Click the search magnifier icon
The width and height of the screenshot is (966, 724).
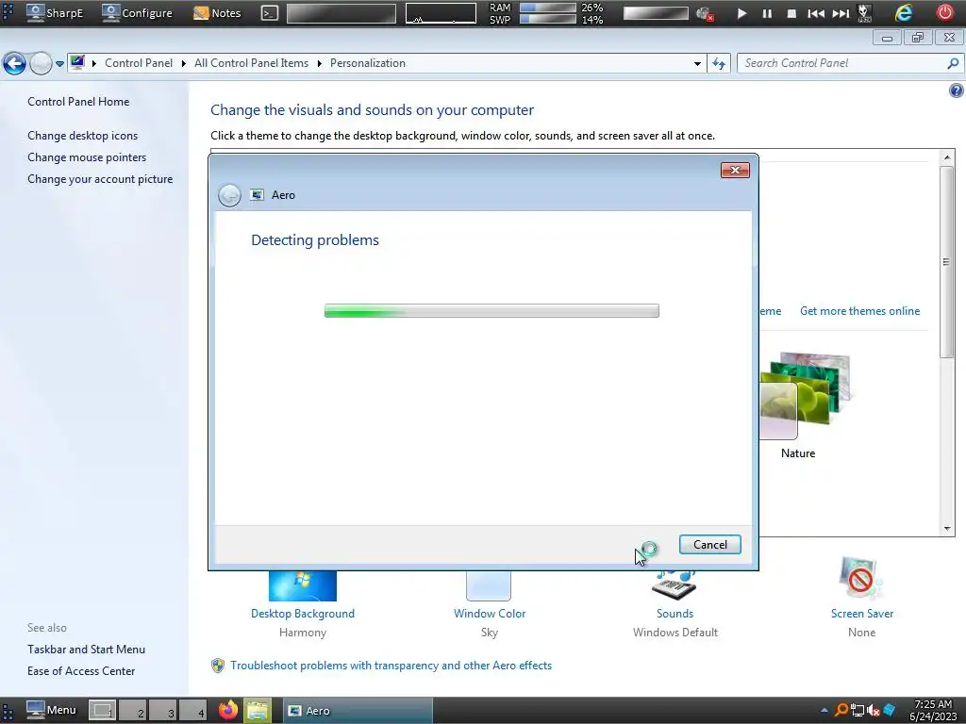(x=953, y=63)
